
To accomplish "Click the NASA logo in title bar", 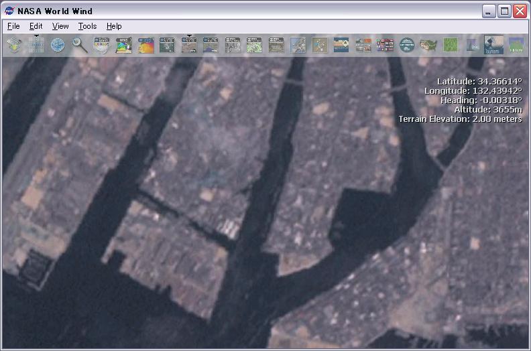I will coord(9,11).
